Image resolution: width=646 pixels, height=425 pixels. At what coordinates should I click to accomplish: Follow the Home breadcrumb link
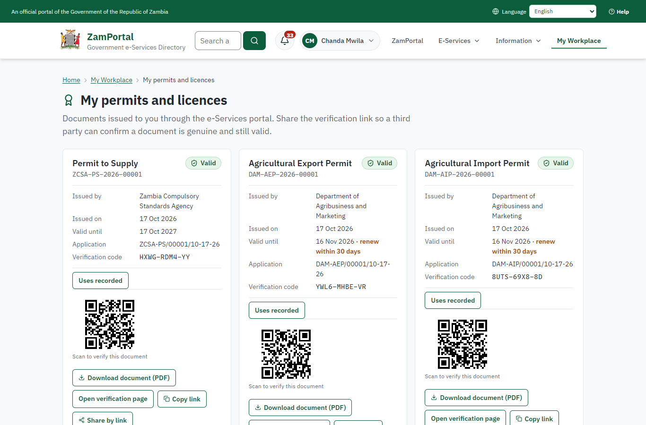[71, 80]
